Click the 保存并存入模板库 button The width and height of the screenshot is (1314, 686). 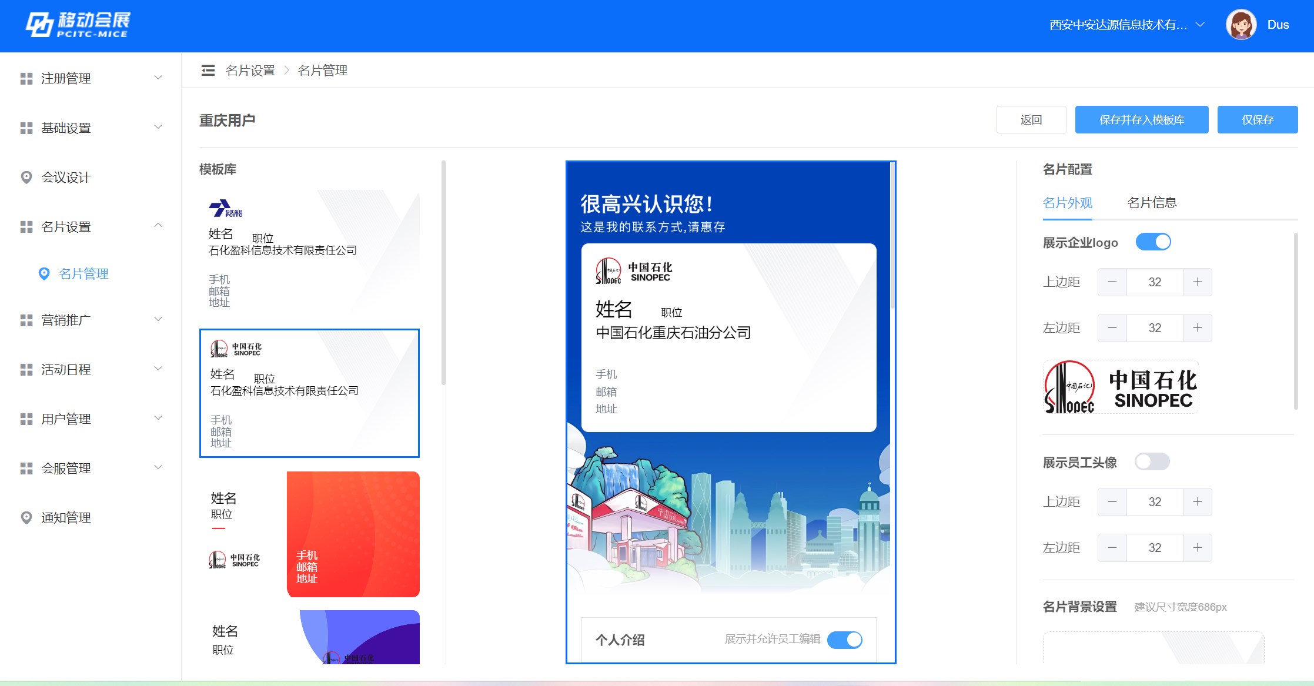pyautogui.click(x=1142, y=120)
